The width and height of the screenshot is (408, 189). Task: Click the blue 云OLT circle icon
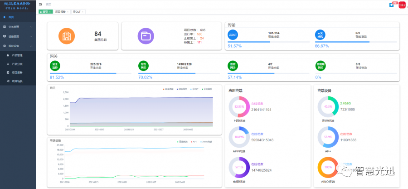click(233, 35)
